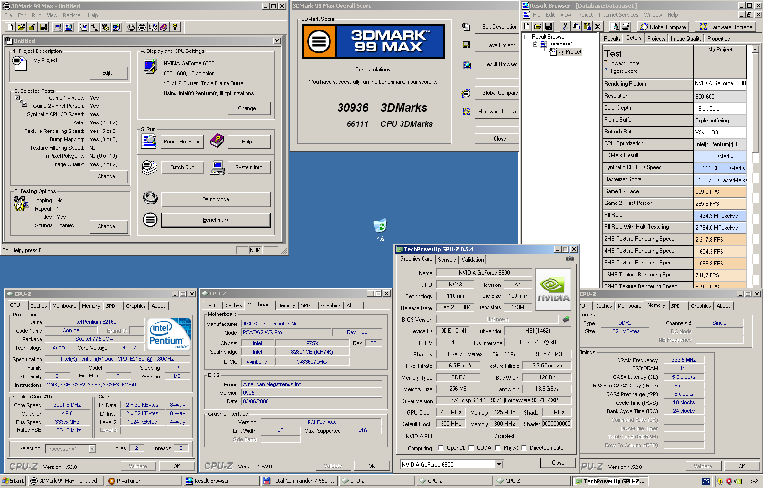Click scroll-up arrow in Result Browser details list
The height and width of the screenshot is (488, 763).
[755, 49]
